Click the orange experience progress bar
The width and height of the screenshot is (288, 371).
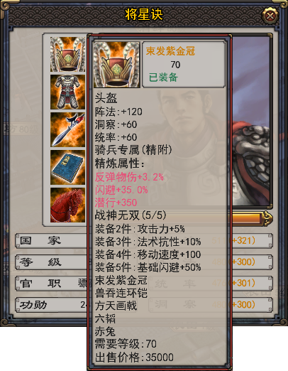click(x=246, y=218)
